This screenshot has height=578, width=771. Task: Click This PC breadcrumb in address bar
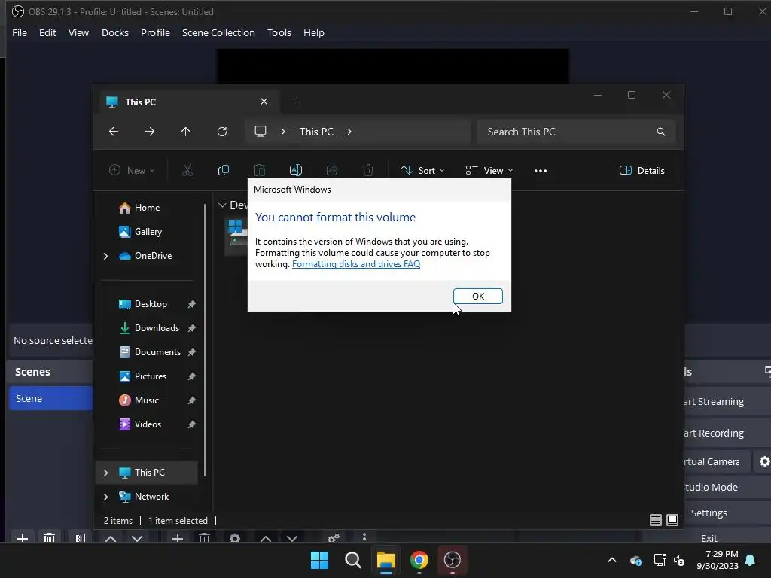point(316,132)
